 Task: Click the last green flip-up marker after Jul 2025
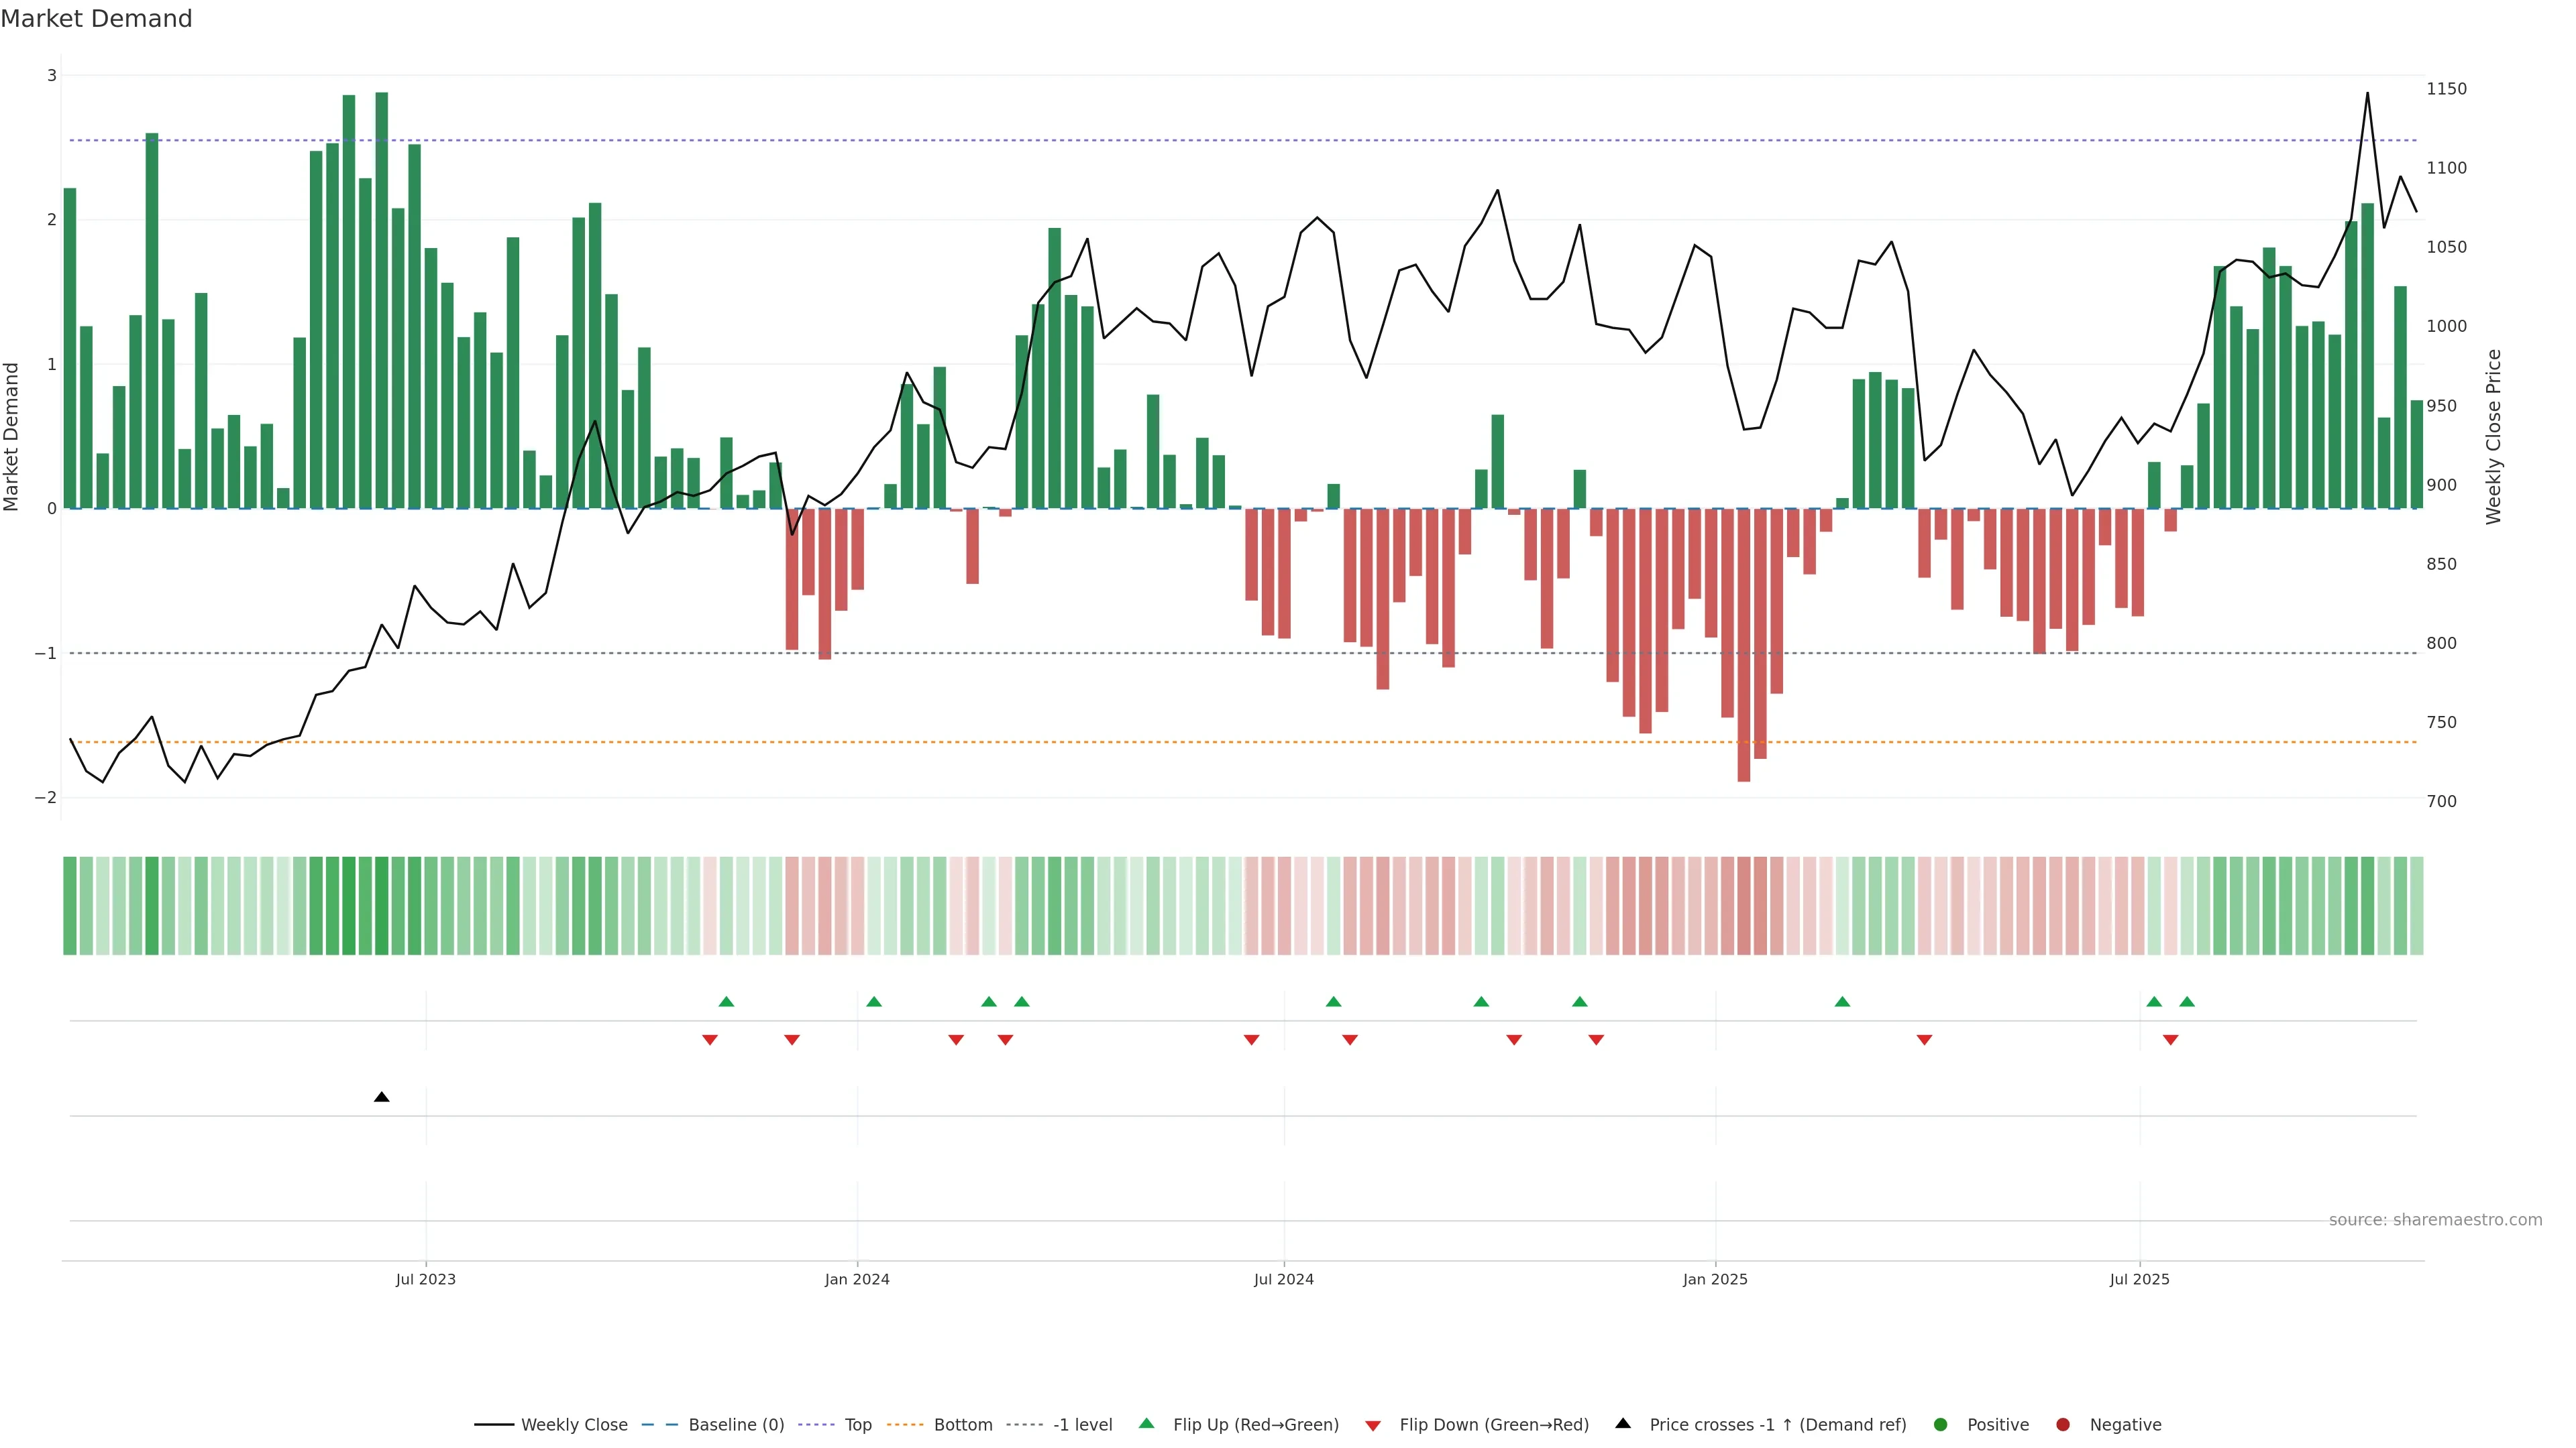pos(2187,1002)
